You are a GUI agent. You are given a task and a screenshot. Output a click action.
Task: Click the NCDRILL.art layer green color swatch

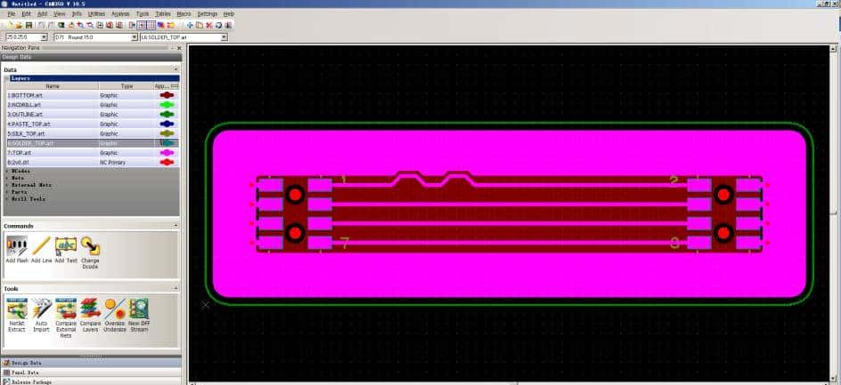click(167, 105)
